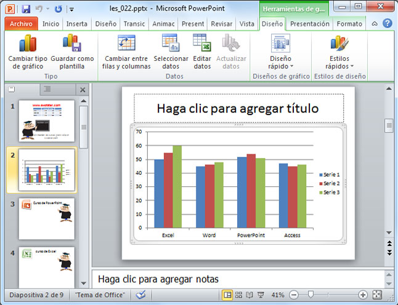Click zoom percentage 41%

(278, 295)
